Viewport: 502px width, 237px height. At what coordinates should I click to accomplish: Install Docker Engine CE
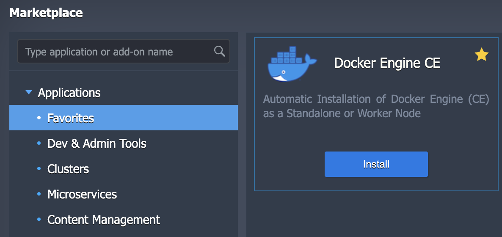pyautogui.click(x=376, y=164)
